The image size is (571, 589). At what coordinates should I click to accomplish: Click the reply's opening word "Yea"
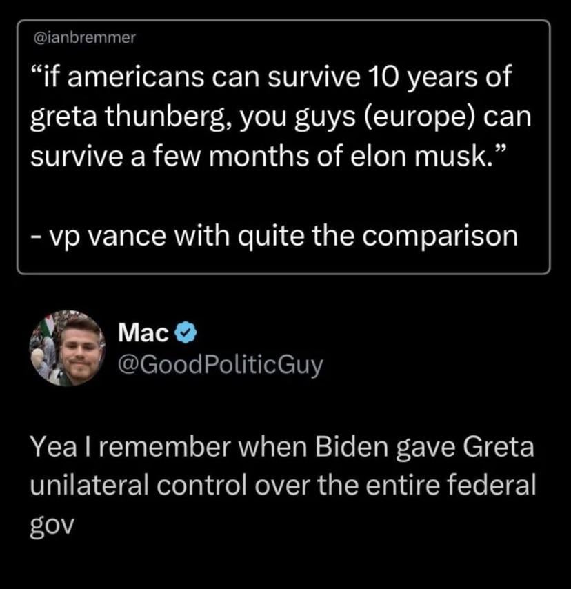[x=50, y=447]
